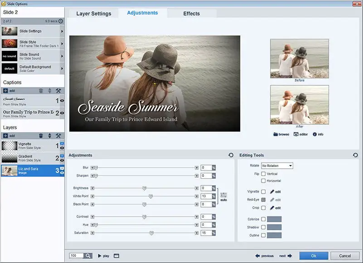Switch to the Effects tab
The image size is (363, 263).
point(191,14)
